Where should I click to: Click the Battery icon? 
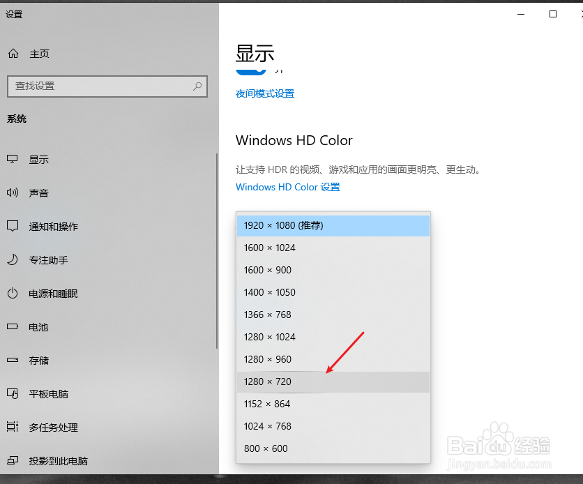tap(13, 327)
